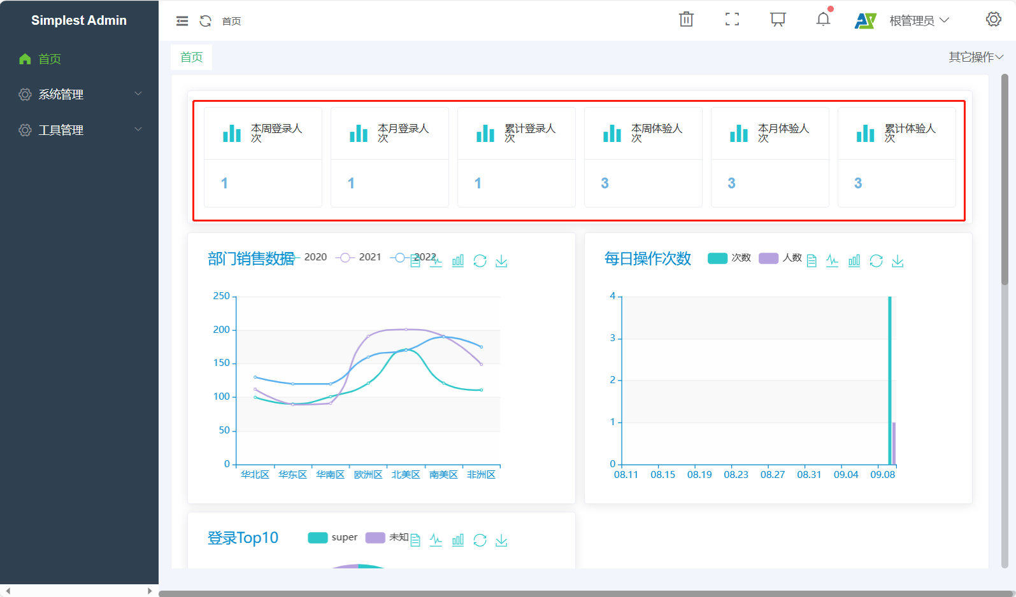The height and width of the screenshot is (597, 1016).
Task: Click the trash can icon in the header
Action: pos(686,20)
